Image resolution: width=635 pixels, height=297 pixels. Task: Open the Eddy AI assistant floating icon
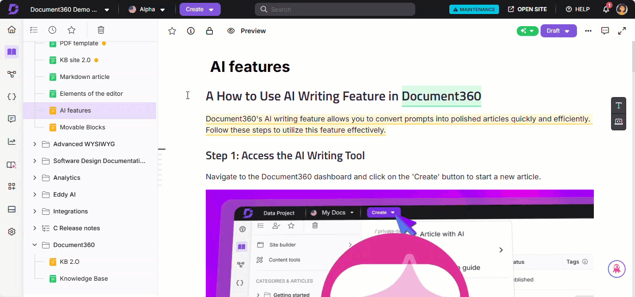pyautogui.click(x=616, y=269)
